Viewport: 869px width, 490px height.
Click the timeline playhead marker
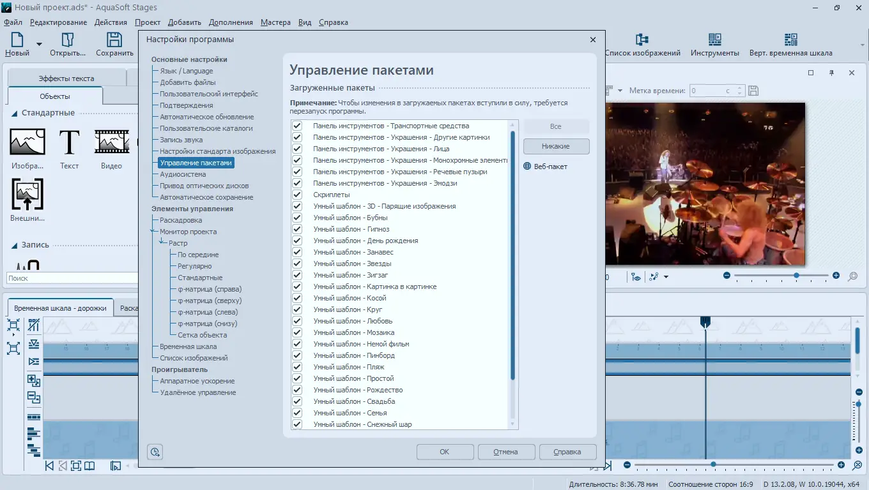pos(705,322)
